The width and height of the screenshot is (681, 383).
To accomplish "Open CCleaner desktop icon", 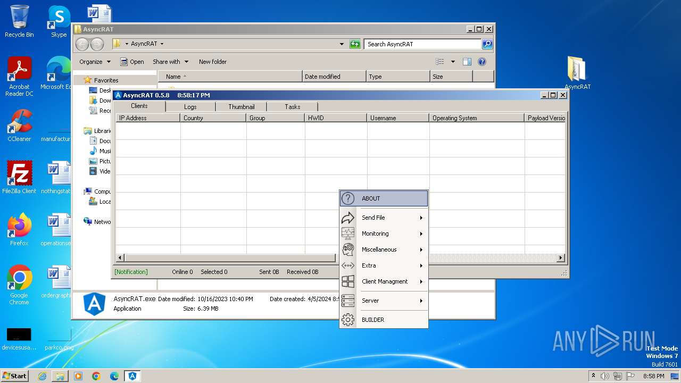I will [x=19, y=126].
